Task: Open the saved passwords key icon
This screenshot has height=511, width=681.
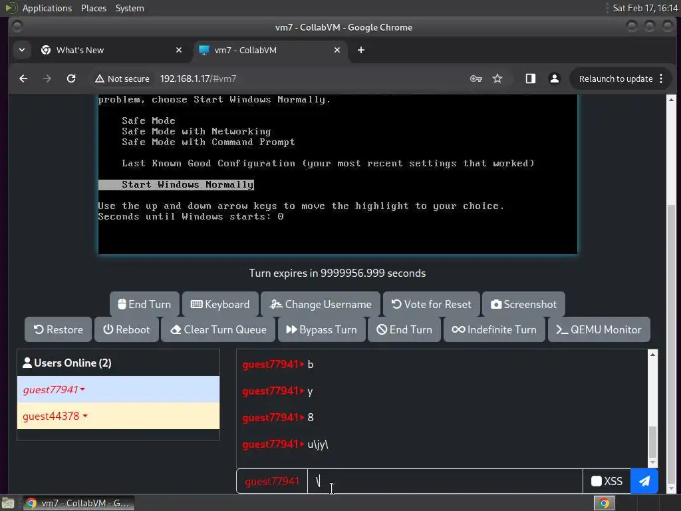Action: click(476, 79)
